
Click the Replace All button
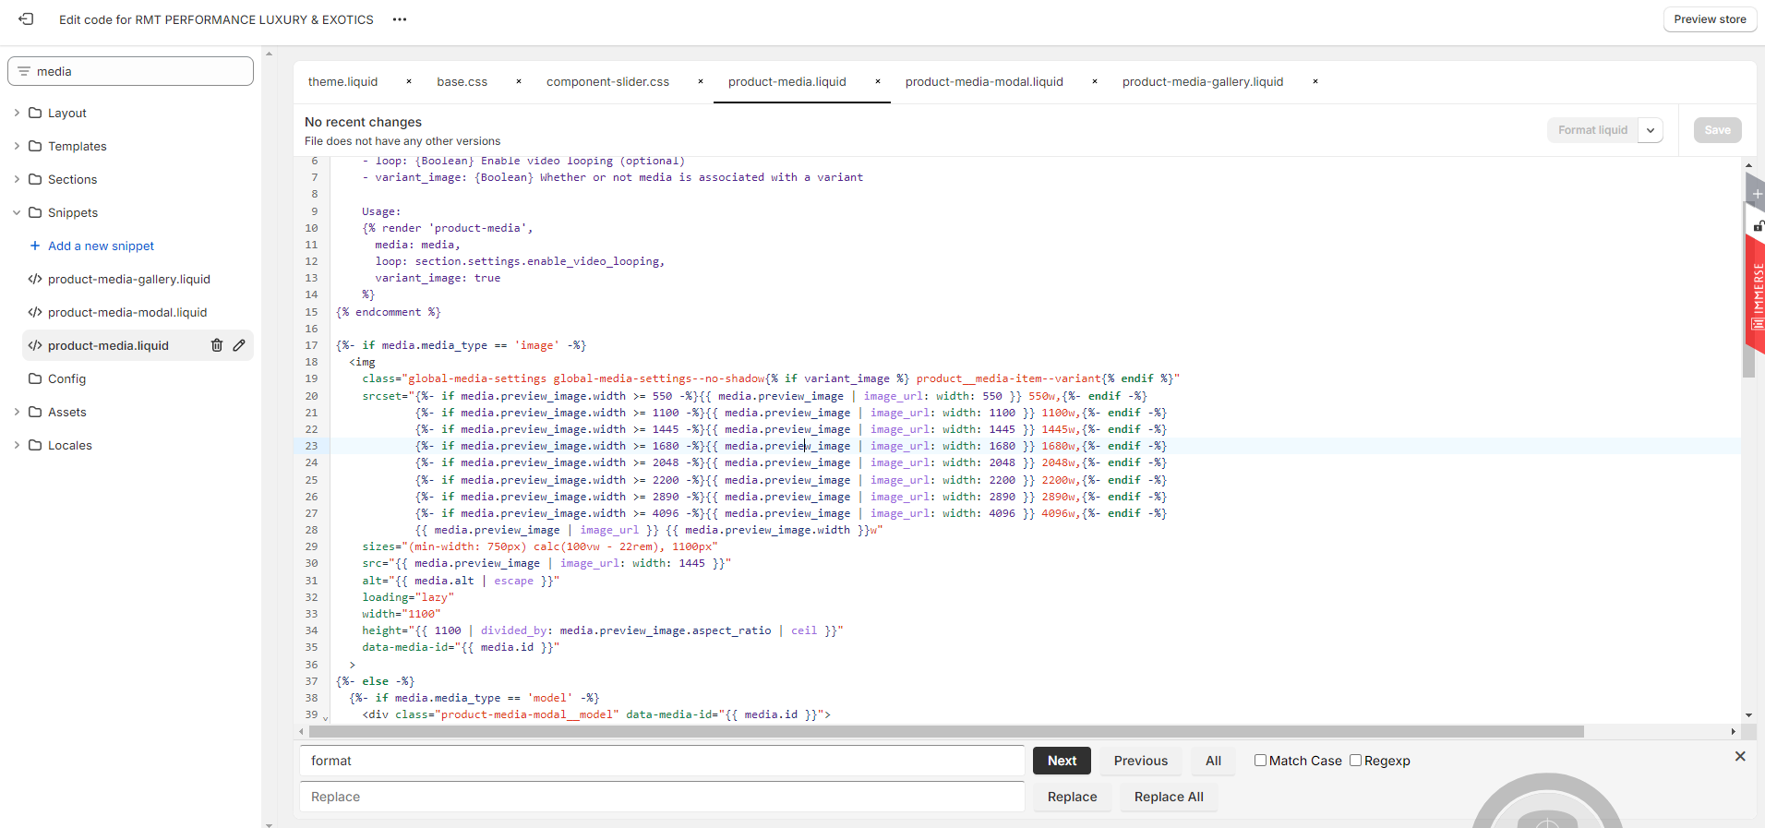[1169, 797]
